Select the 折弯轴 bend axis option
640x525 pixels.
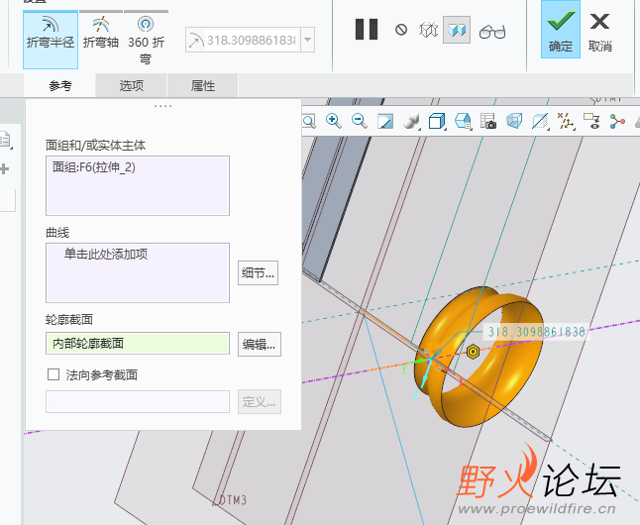99,33
